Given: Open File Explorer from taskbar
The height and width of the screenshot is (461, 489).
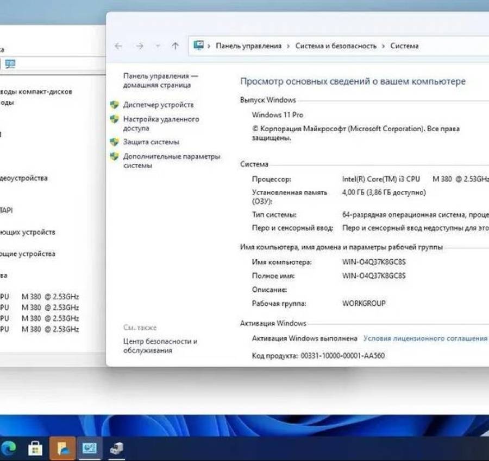Looking at the screenshot, I should click(62, 448).
